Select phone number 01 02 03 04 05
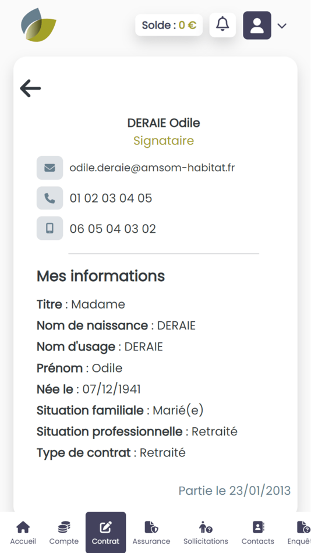311x553 pixels. 111,198
